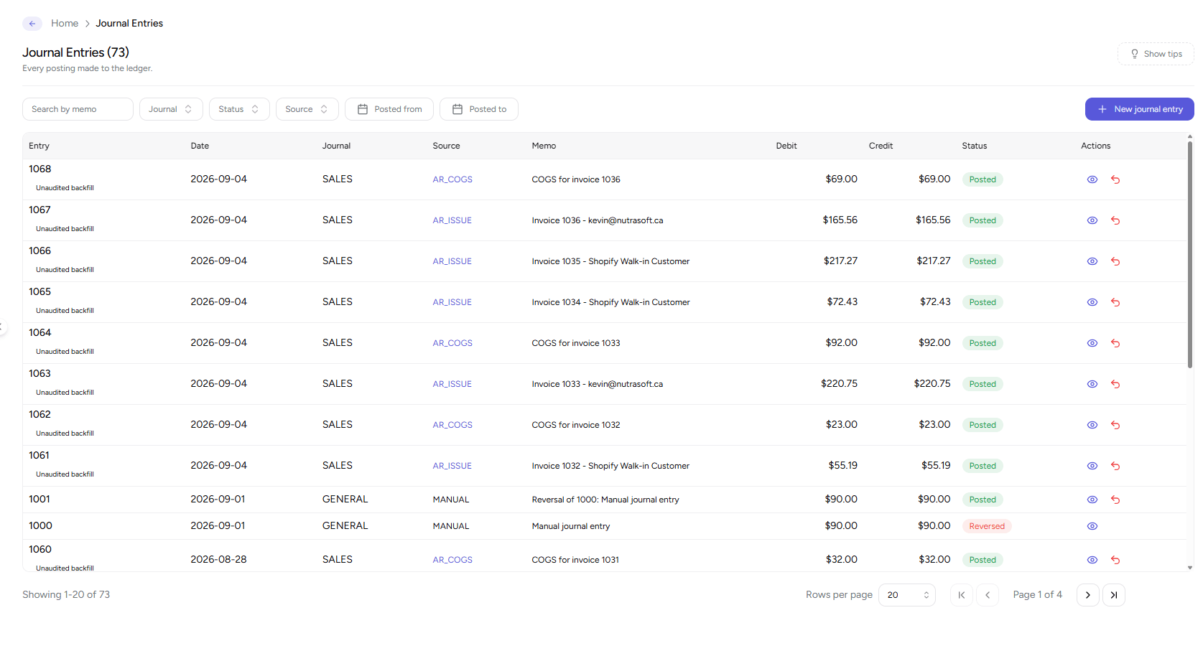The width and height of the screenshot is (1203, 651).
Task: Go to the first page
Action: pyautogui.click(x=962, y=595)
